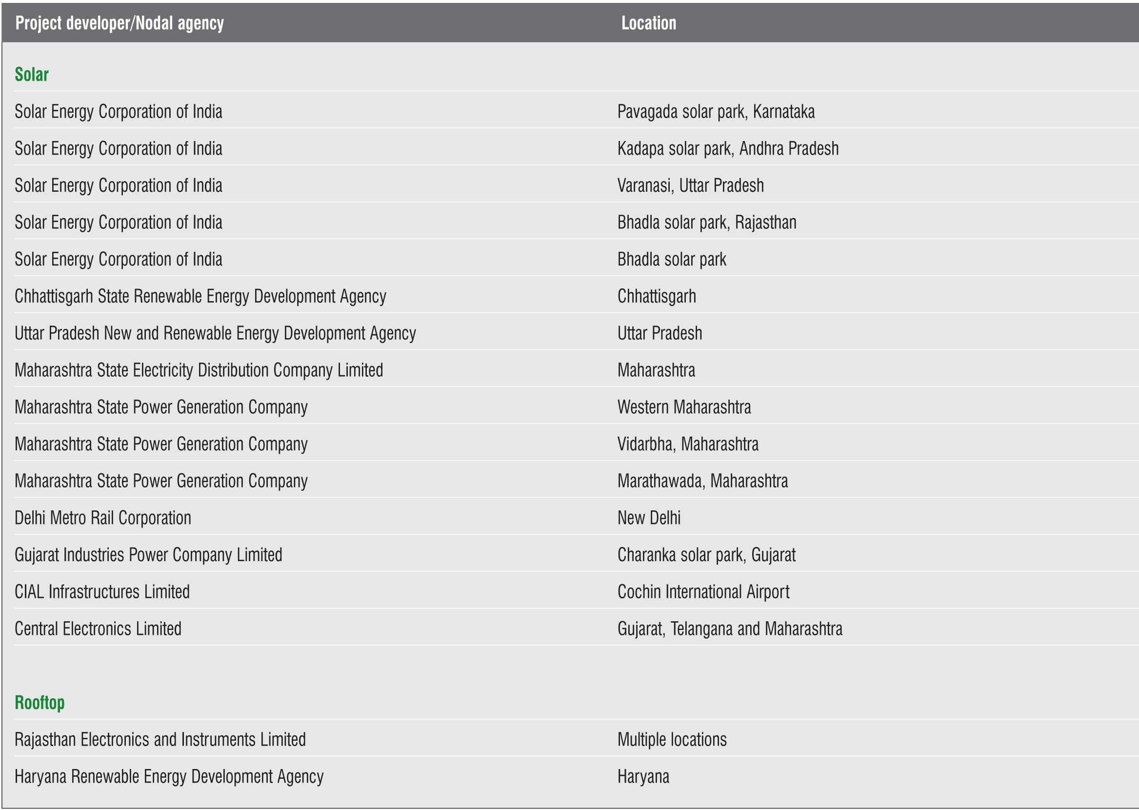Click 'Maharashtra State Electricity Distribution Company Limited'
The width and height of the screenshot is (1139, 810).
[x=199, y=370]
